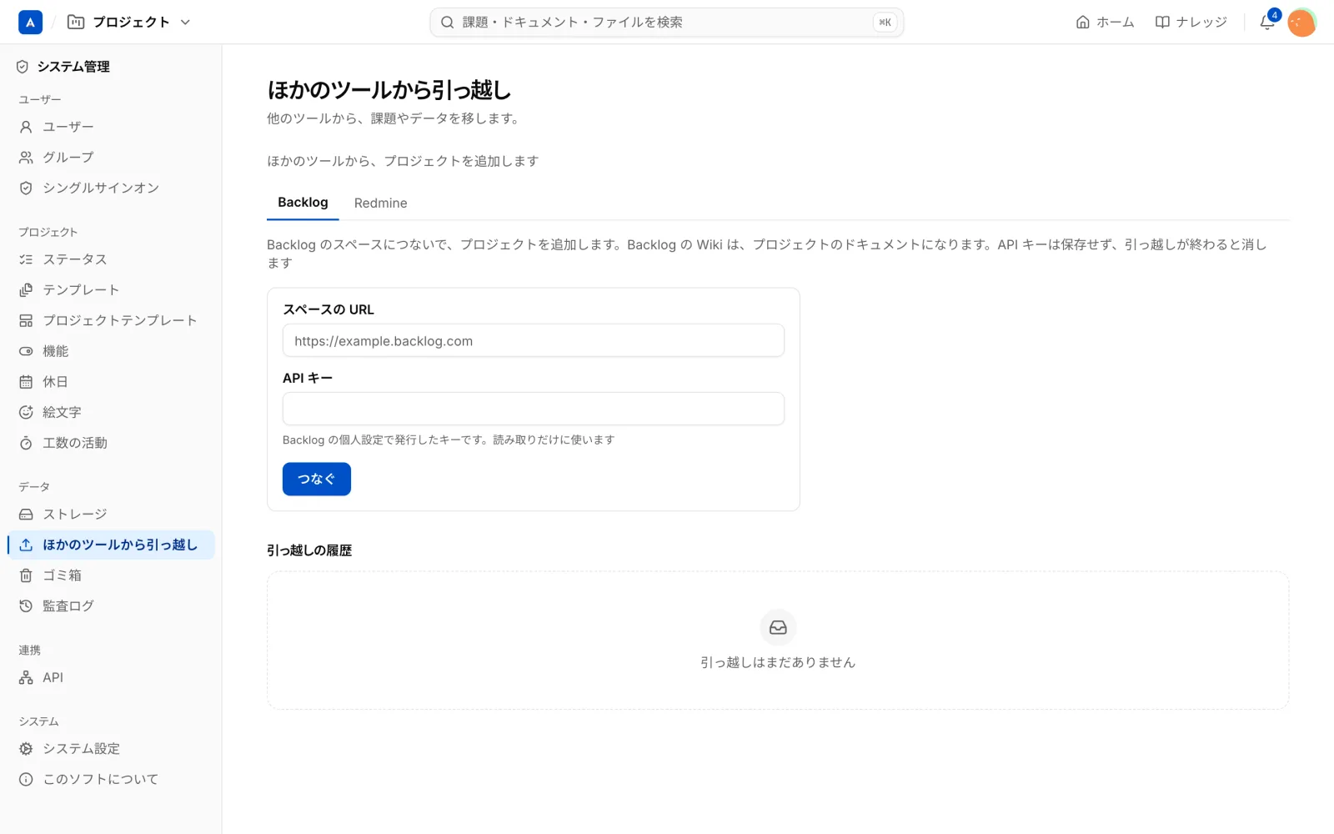Viewport: 1334px width, 834px height.
Task: Click the blue A logo icon
Action: tap(30, 23)
